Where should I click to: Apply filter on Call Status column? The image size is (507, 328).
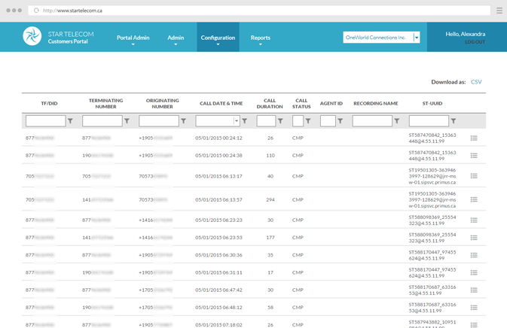(308, 121)
